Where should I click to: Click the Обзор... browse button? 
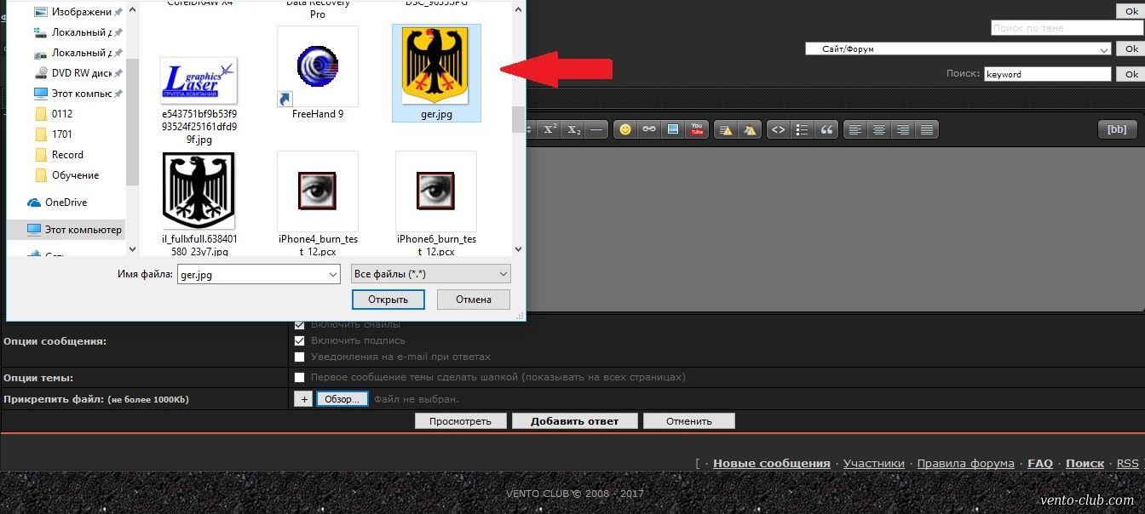click(x=342, y=398)
